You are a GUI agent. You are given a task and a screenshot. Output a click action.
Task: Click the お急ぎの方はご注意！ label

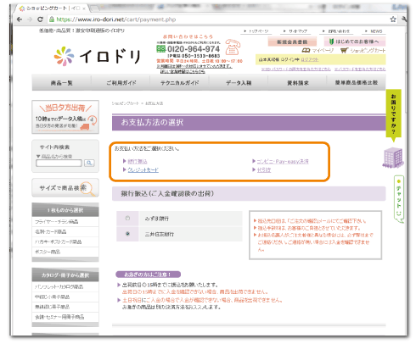pyautogui.click(x=148, y=275)
